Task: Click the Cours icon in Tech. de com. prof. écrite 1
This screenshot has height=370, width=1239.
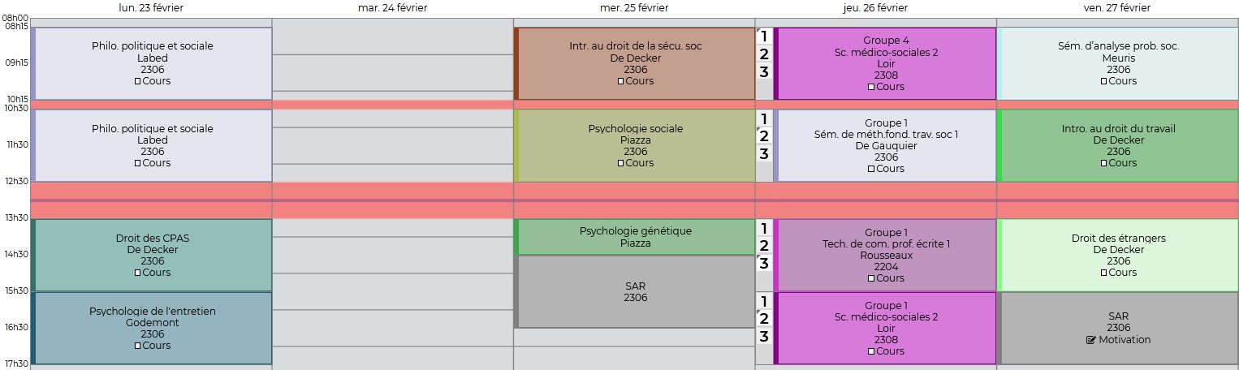Action: (870, 278)
